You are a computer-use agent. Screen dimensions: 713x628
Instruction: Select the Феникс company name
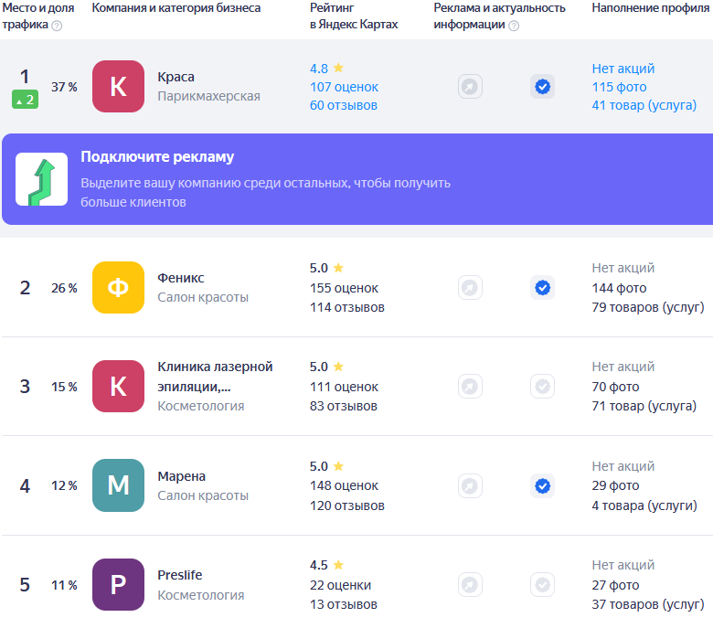point(181,278)
